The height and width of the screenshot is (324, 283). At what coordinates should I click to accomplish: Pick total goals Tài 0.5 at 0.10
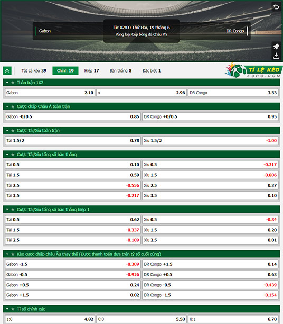pyautogui.click(x=73, y=165)
